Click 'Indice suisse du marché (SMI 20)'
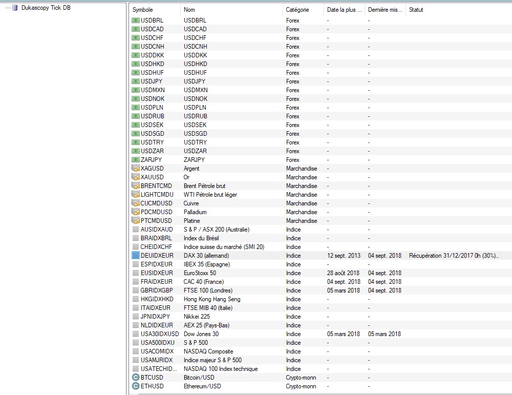 pyautogui.click(x=224, y=247)
